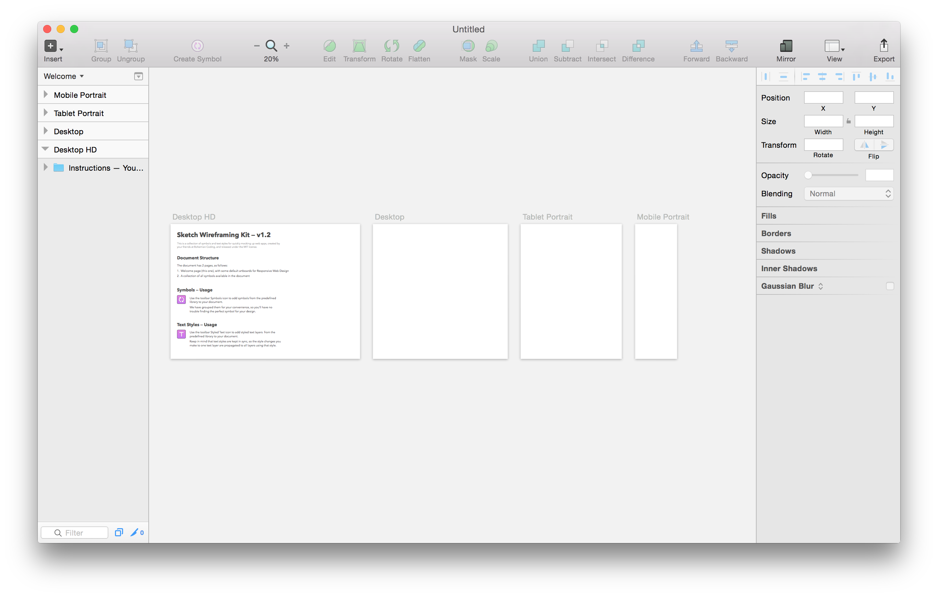938x597 pixels.
Task: Distribute objects vertically
Action: 783,76
